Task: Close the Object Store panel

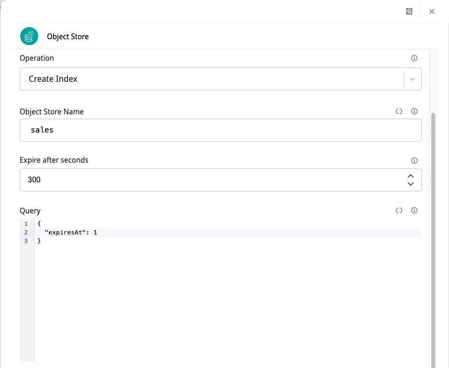Action: click(x=432, y=11)
